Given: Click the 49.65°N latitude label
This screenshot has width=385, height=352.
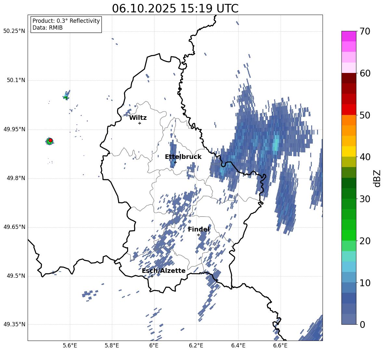Looking at the screenshot, I should coord(14,227).
